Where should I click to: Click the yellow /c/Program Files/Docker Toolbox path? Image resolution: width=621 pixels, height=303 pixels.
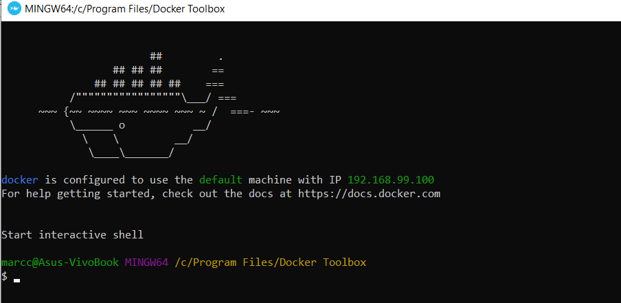271,262
